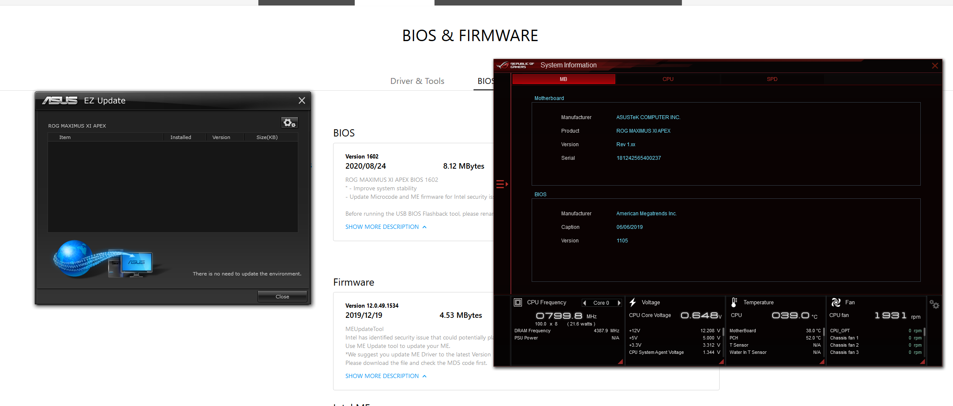Click the ASUS logo in EZ Update title

click(60, 100)
